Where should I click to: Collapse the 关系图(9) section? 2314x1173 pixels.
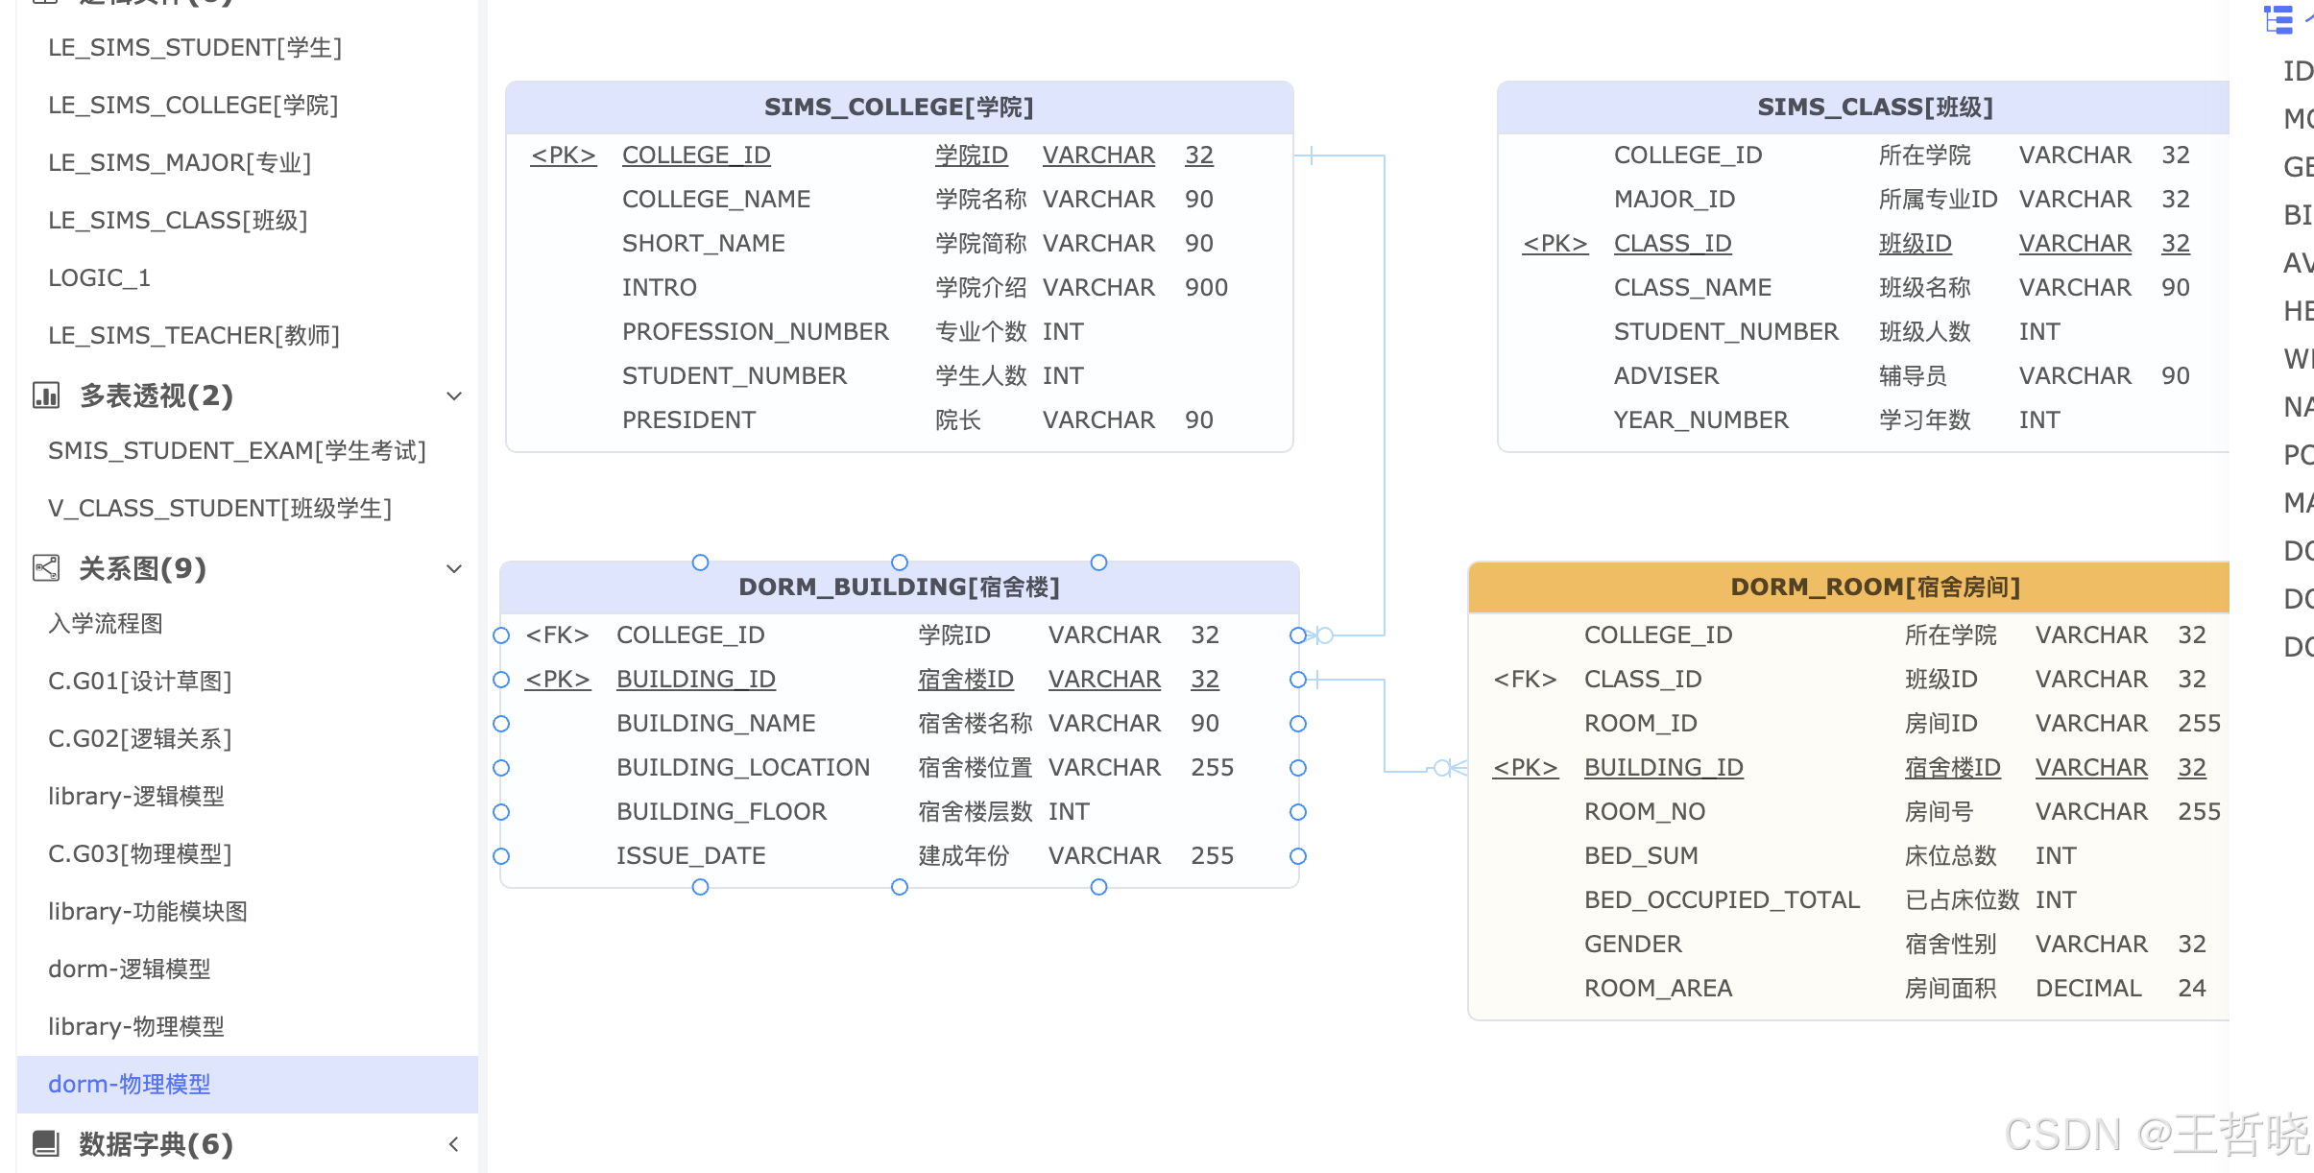click(x=454, y=568)
